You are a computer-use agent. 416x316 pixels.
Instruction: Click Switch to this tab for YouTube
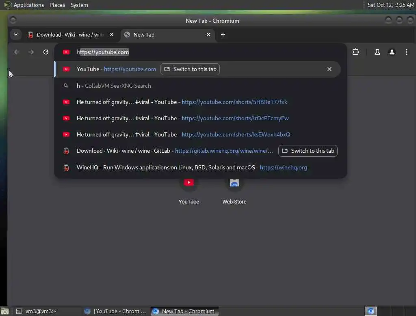pyautogui.click(x=190, y=69)
